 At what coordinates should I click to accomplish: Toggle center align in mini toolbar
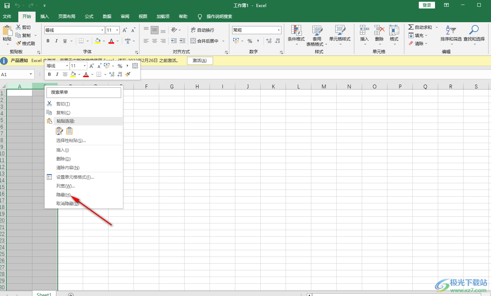coord(65,74)
